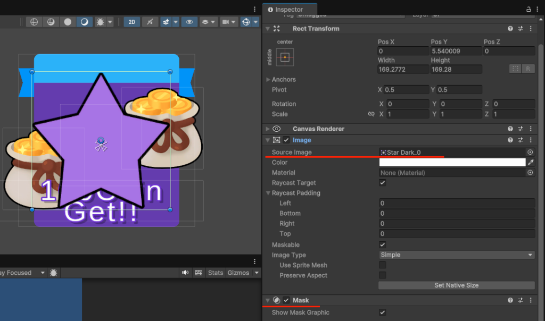Image resolution: width=545 pixels, height=321 pixels.
Task: Toggle Gizmos sphere icon in Scene toolbar
Action: [246, 22]
